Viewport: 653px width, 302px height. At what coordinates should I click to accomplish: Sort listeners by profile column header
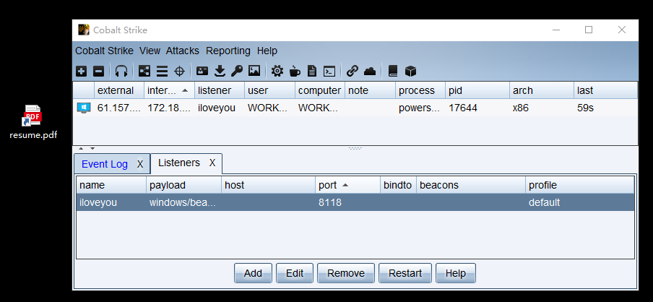tap(580, 185)
